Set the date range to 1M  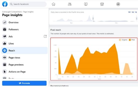pyautogui.click(x=133, y=12)
